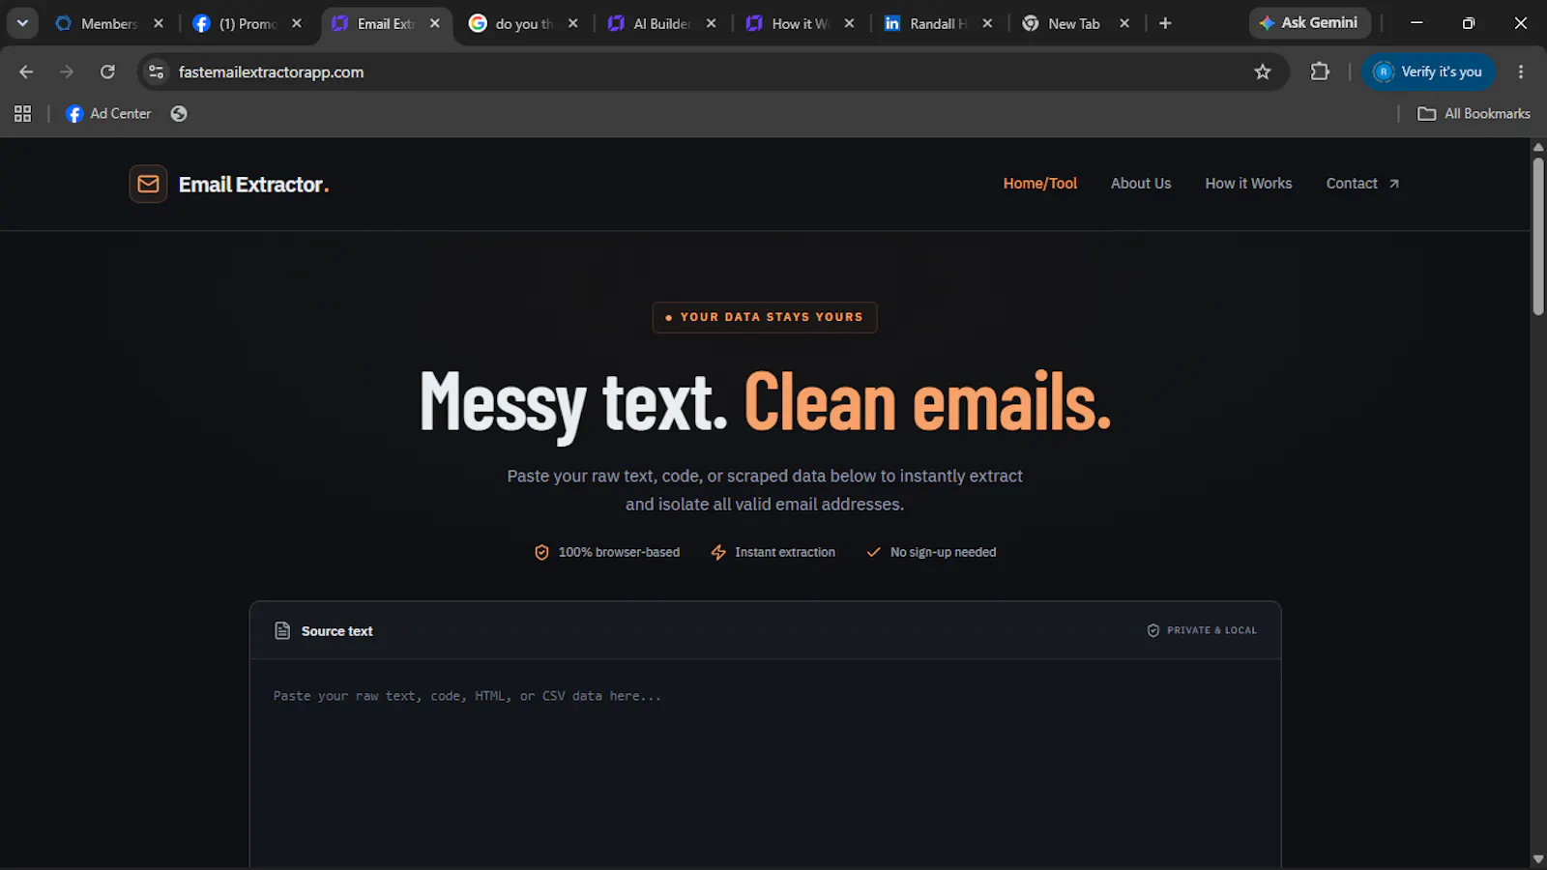Open a new tab with the plus icon
The image size is (1547, 870).
1165,23
